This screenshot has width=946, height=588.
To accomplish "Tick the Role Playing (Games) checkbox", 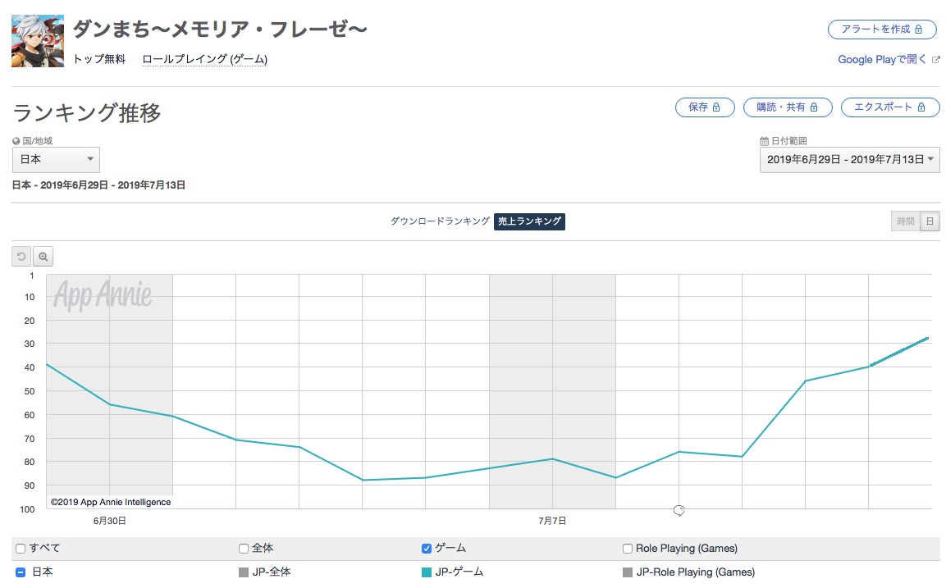I will click(x=628, y=549).
